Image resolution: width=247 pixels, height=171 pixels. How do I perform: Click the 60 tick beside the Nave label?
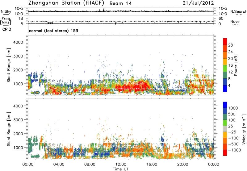click(221, 19)
